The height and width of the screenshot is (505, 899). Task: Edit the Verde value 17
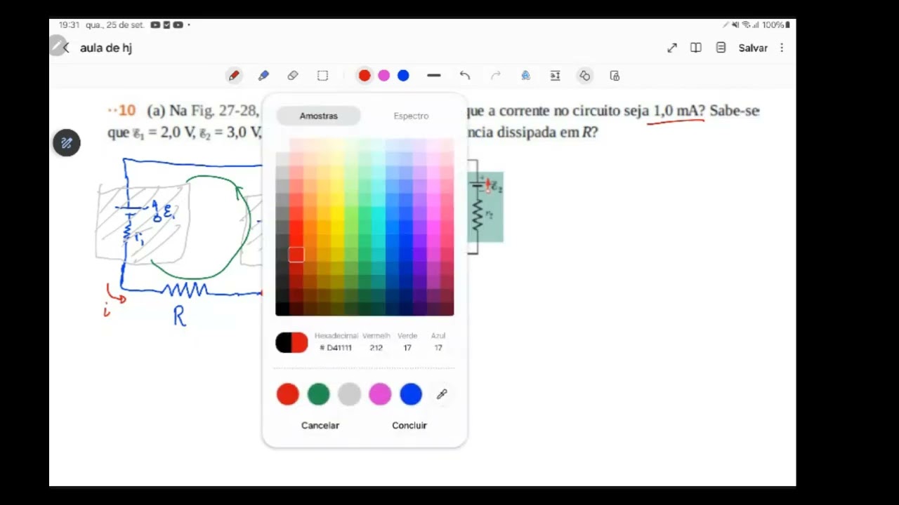(407, 348)
